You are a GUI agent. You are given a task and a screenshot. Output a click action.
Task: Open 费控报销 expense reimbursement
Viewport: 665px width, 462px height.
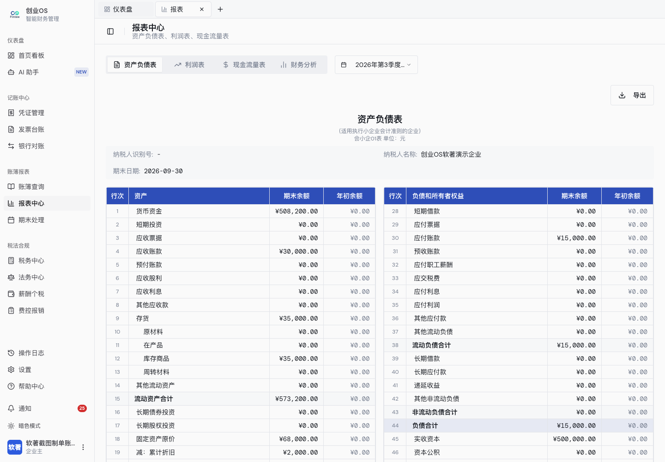click(47, 310)
